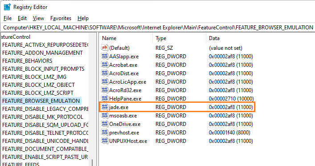Select the FEATURE_DISABLE_LEGACY_COMPRESSION key
The width and height of the screenshot is (315, 166).
point(45,109)
